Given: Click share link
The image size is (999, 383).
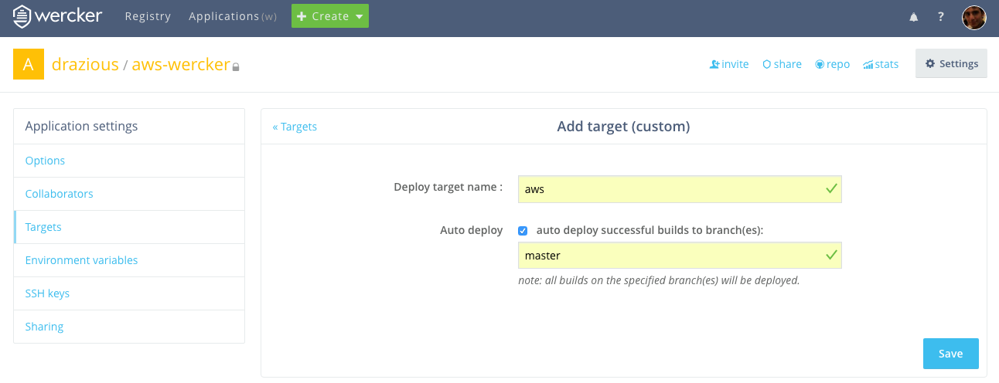Looking at the screenshot, I should point(782,64).
